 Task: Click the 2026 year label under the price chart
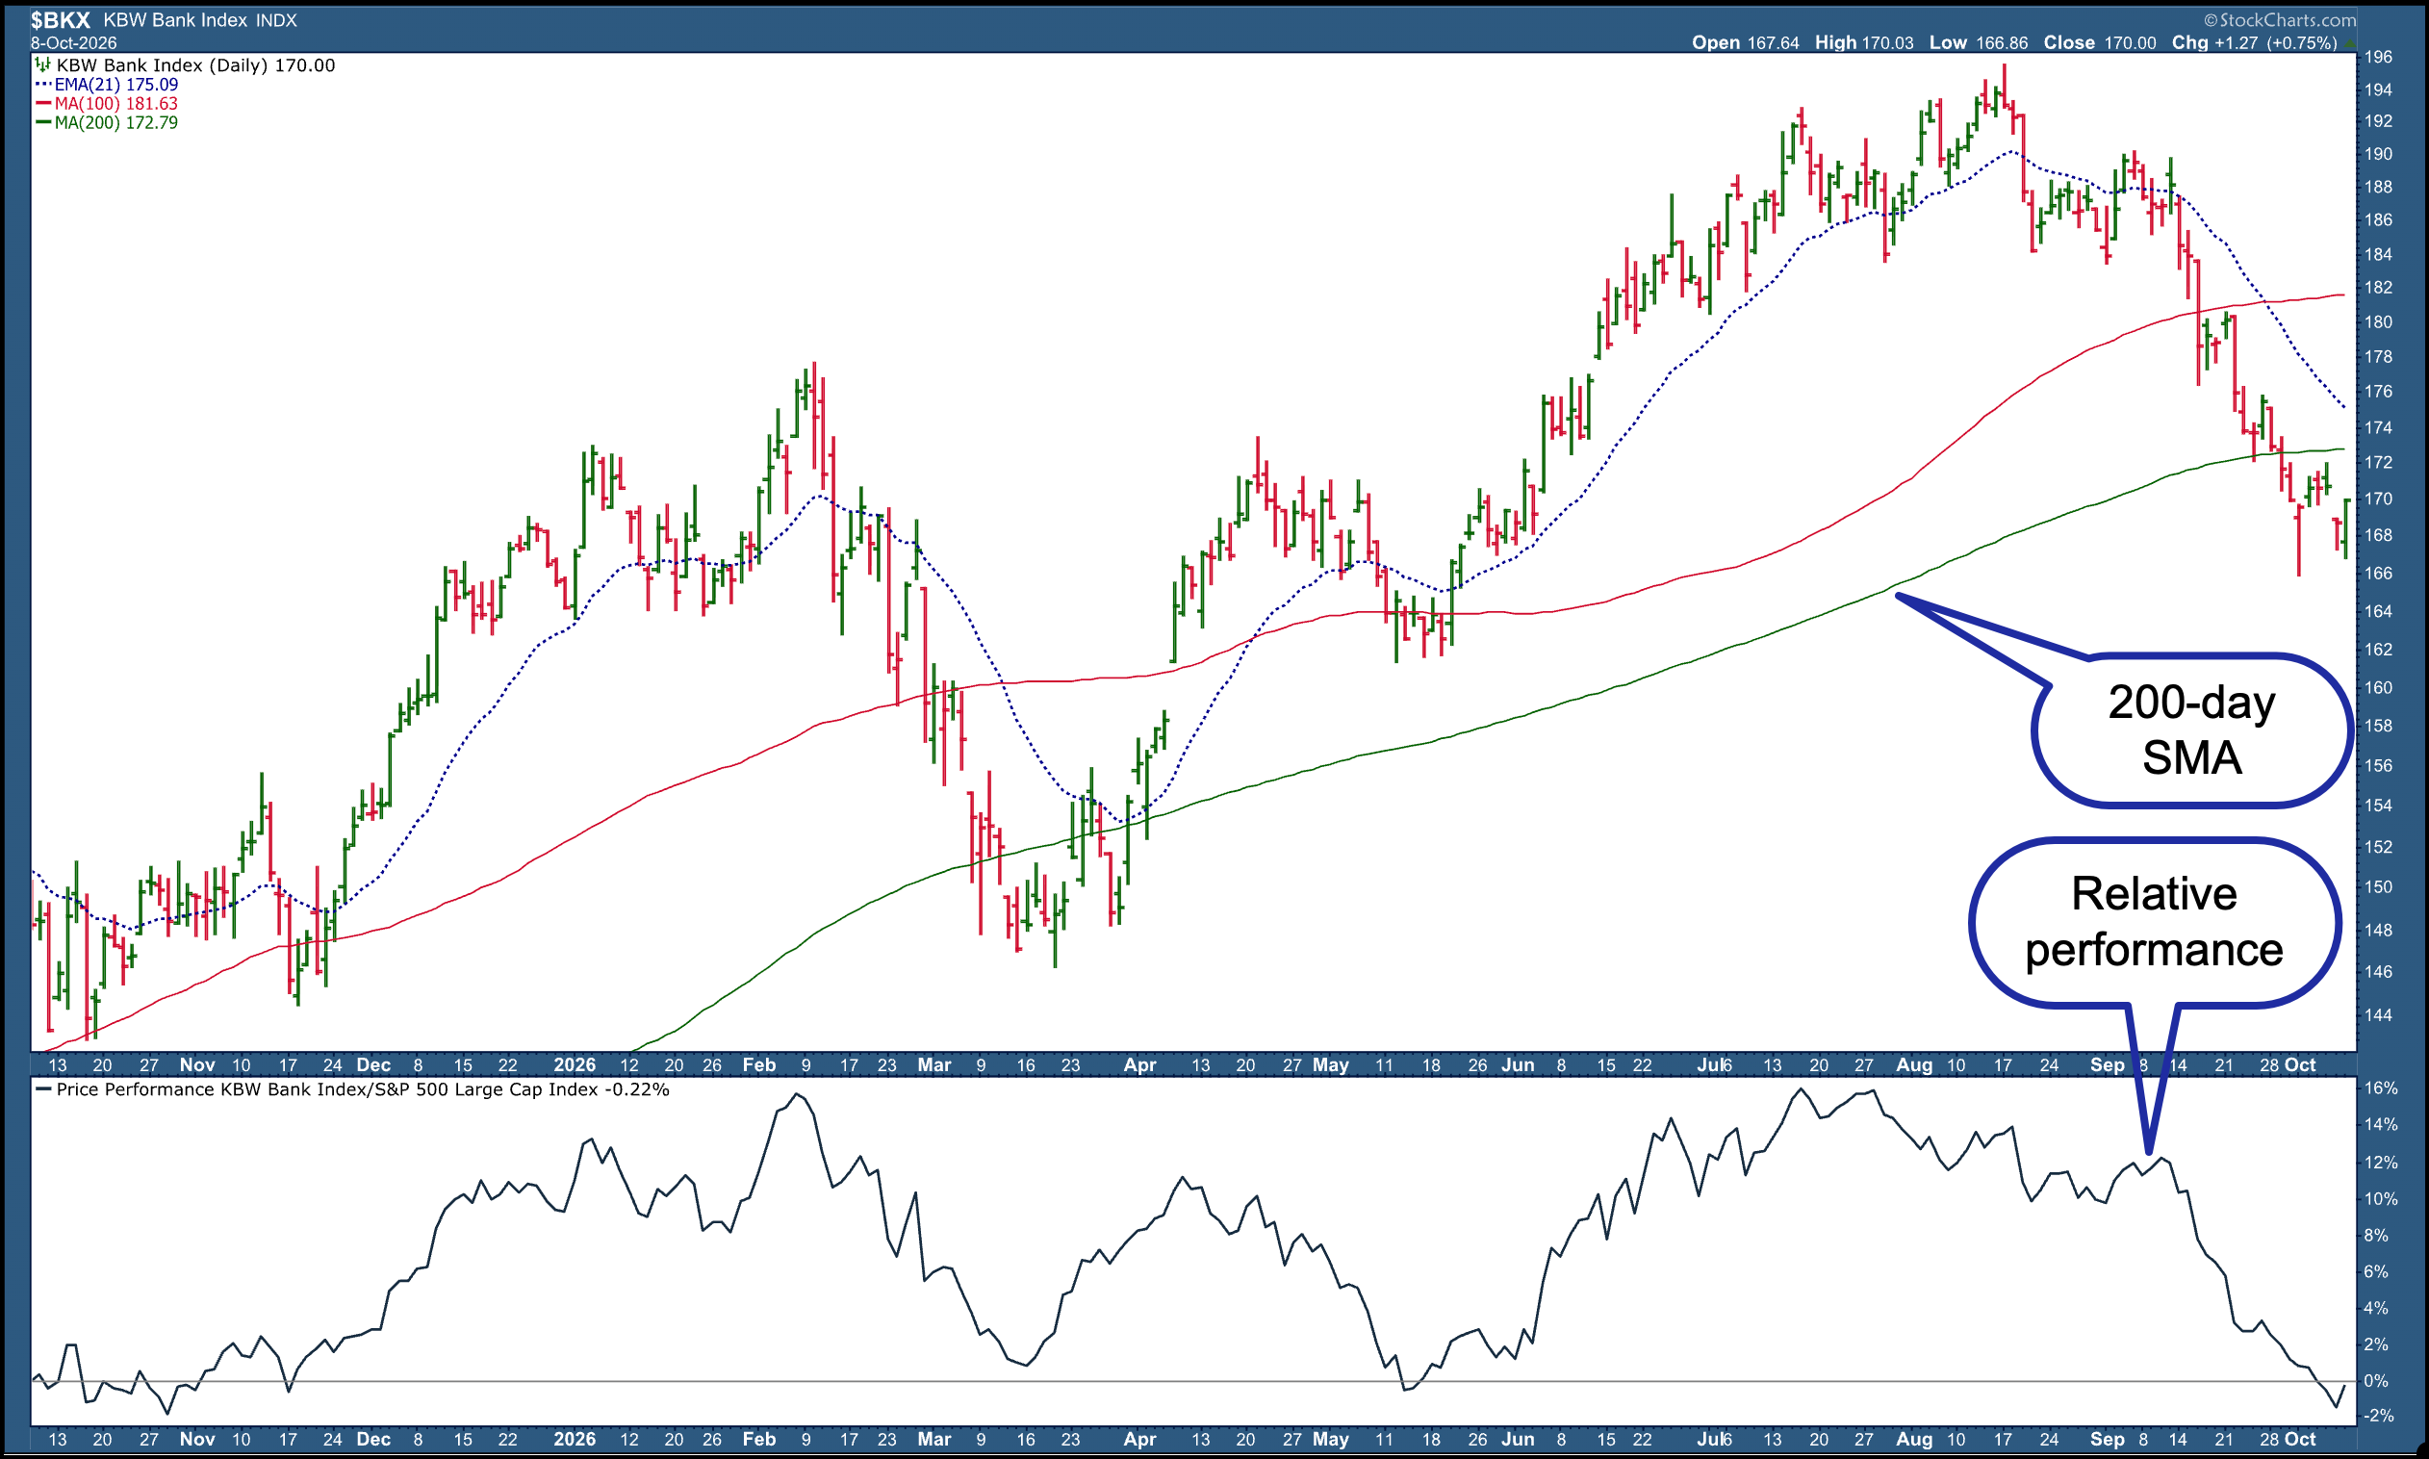click(x=575, y=1064)
